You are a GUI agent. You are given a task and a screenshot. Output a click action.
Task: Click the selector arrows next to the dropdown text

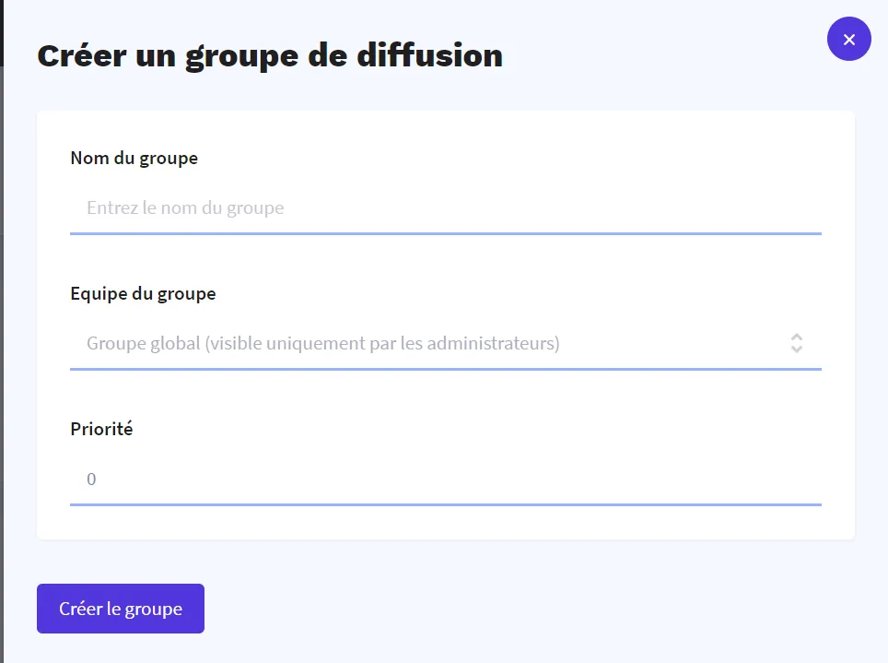coord(796,342)
